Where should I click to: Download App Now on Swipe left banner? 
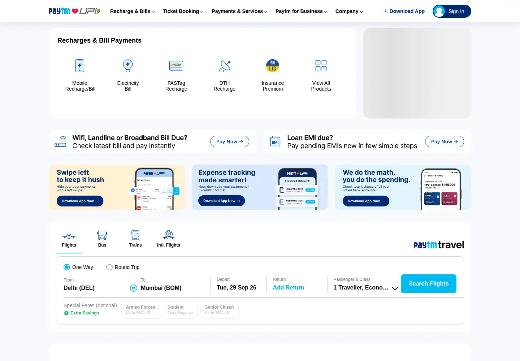coord(80,201)
